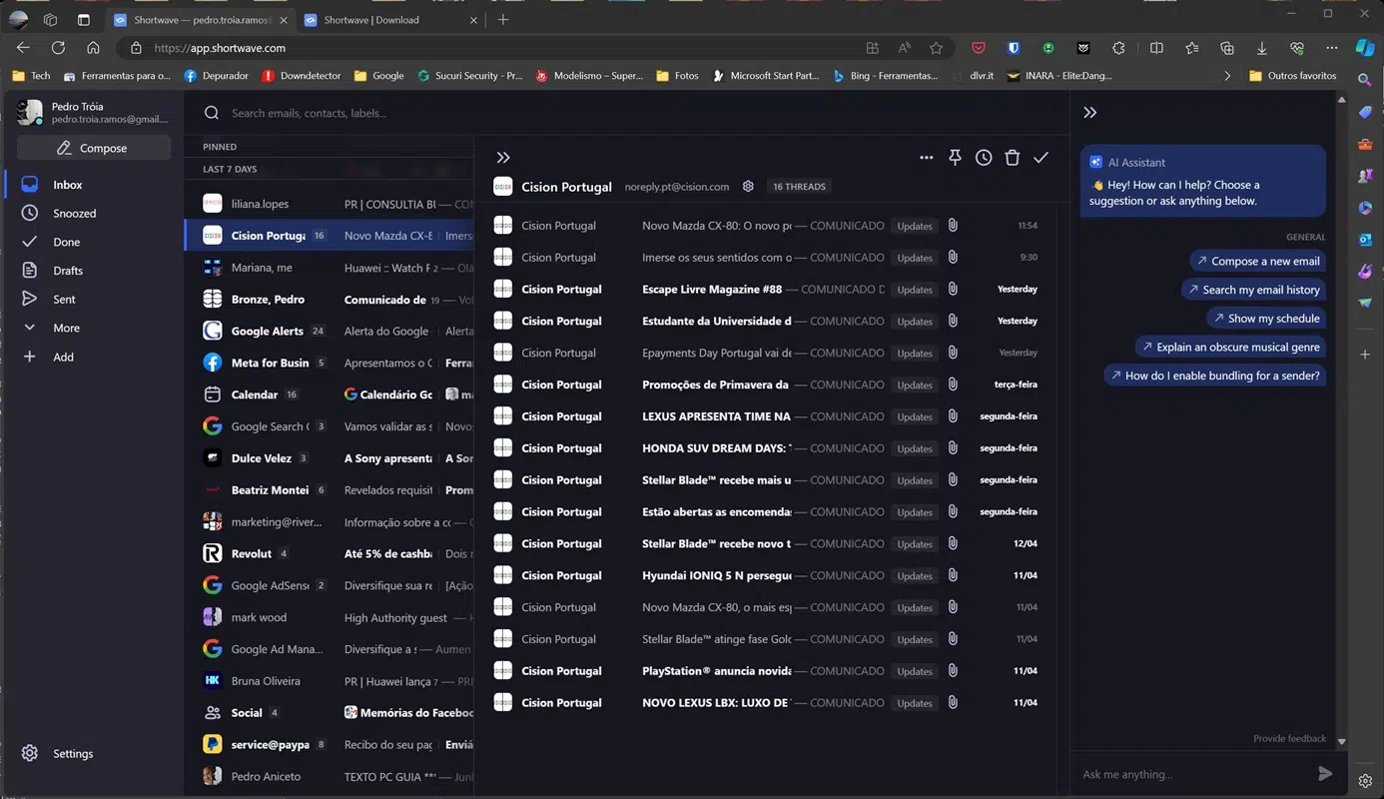Open the Outlook icon in the browser sidebar
The height and width of the screenshot is (799, 1384).
[x=1365, y=240]
